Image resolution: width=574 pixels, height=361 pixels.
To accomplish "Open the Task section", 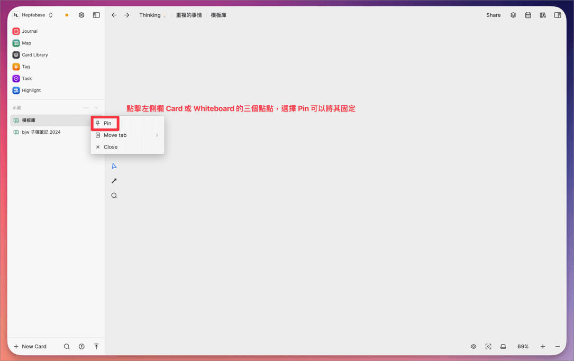I will point(22,79).
